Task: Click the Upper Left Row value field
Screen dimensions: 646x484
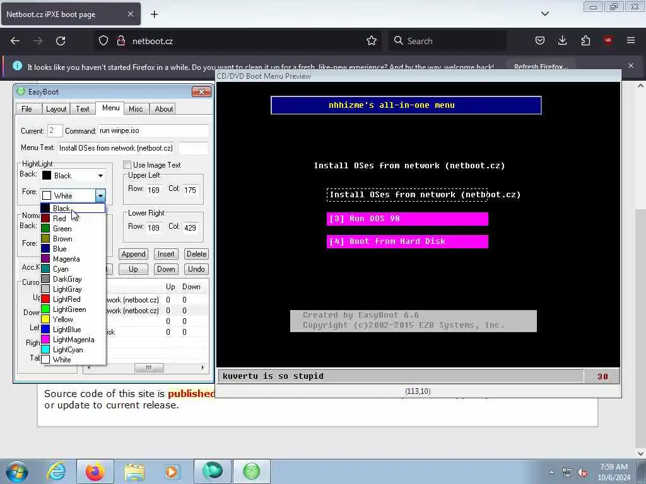Action: [154, 190]
